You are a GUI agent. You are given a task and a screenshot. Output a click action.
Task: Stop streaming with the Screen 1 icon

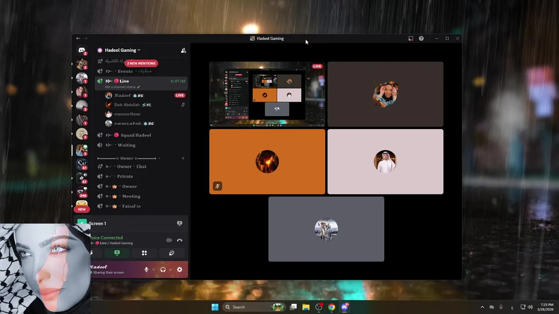point(179,223)
